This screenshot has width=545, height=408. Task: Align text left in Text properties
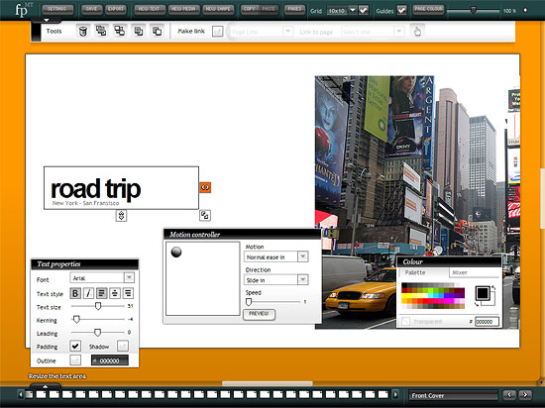pyautogui.click(x=101, y=293)
